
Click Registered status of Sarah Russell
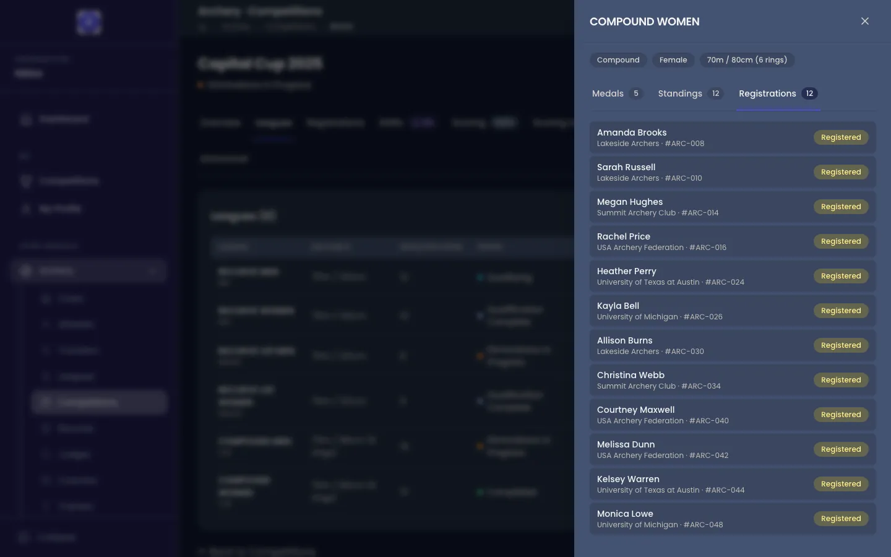tap(841, 172)
